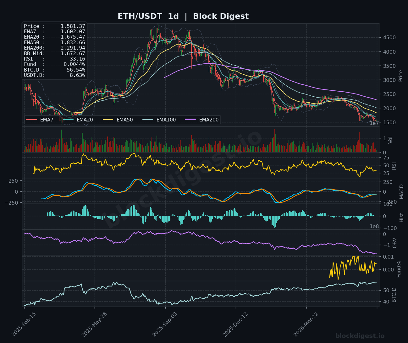Screen dimensions: 408x343
Task: Click the Fund value 0.0044%
Action: tap(74, 64)
